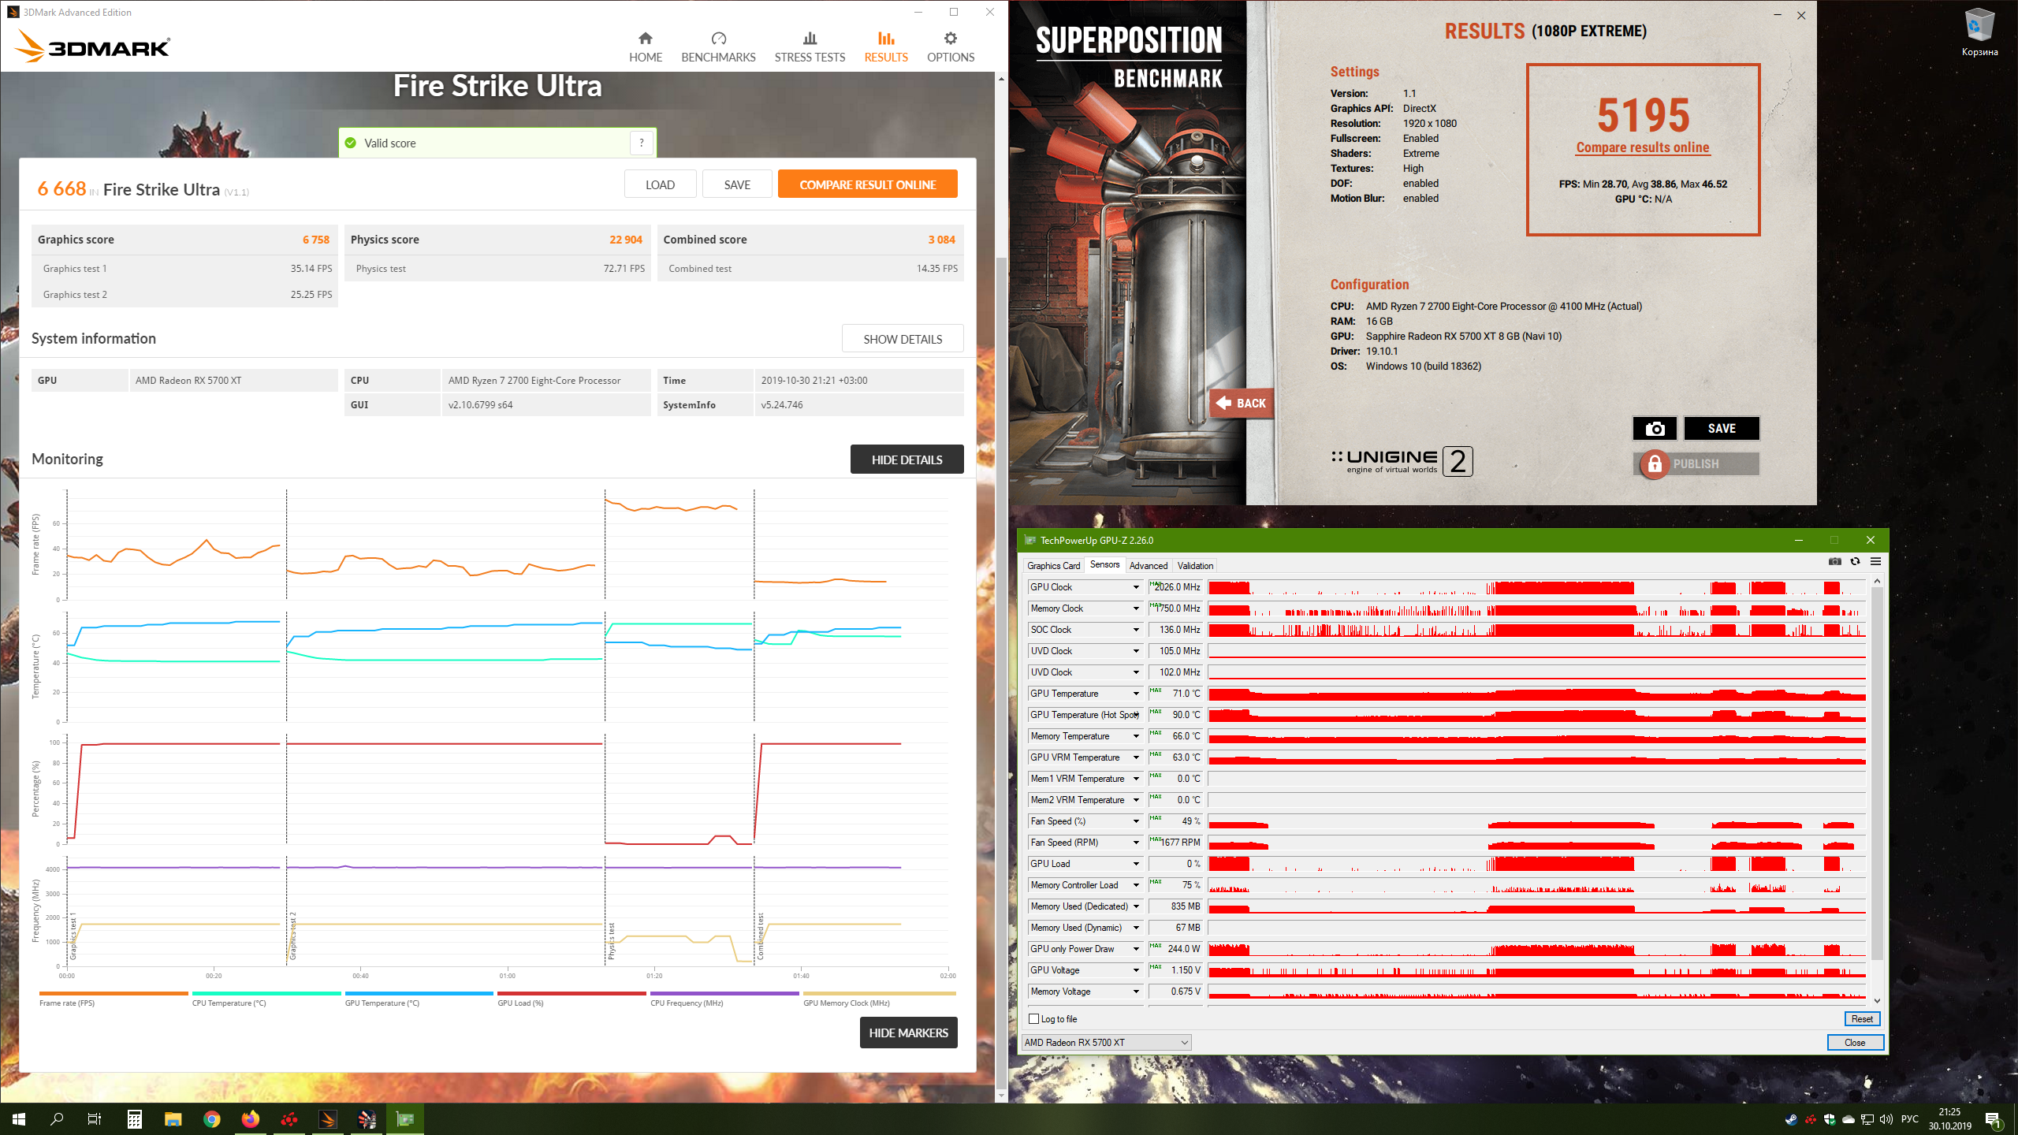Click Compare results online link in Superposition

coord(1643,147)
